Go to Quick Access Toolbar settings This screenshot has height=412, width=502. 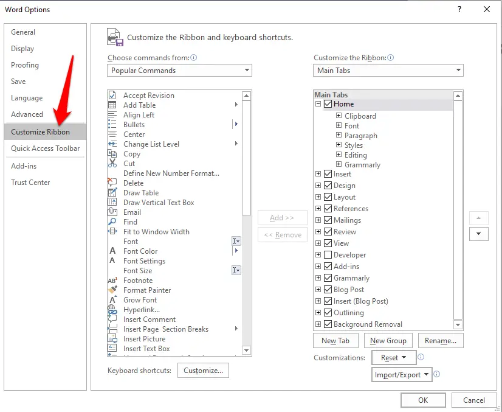[x=45, y=148]
